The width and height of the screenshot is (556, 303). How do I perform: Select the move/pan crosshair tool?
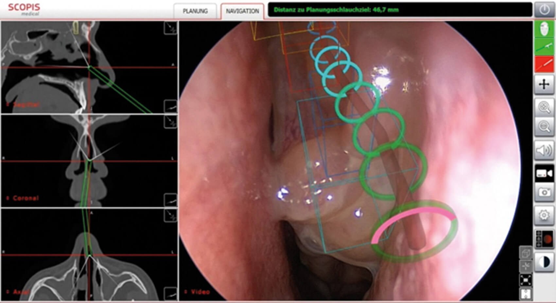tap(544, 84)
